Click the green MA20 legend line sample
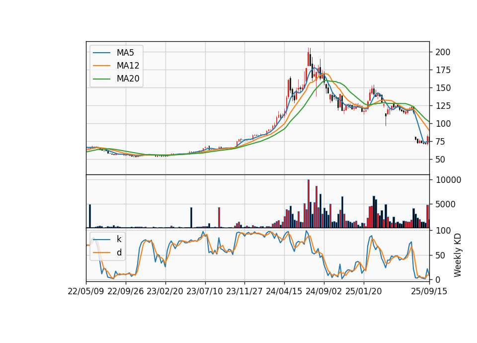 click(101, 79)
